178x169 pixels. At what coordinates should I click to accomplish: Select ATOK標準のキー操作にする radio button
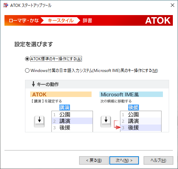[x=27, y=59]
